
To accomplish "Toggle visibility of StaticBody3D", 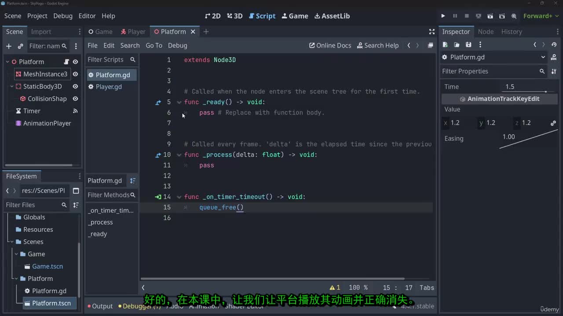I will pos(75,86).
